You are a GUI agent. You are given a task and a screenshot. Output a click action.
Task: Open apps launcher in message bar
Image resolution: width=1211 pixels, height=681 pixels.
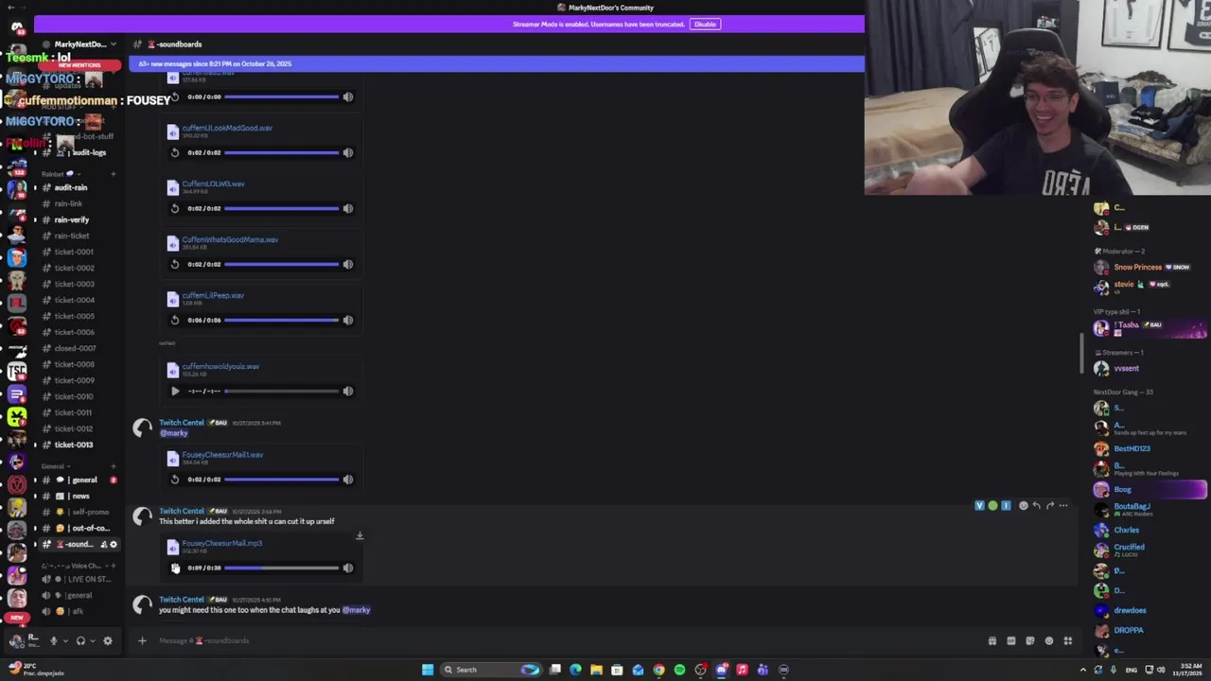1068,640
